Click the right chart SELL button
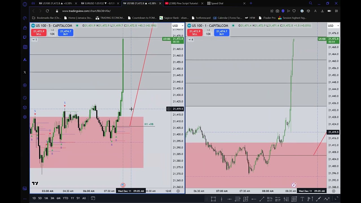This screenshot has height=203, width=361. [195, 33]
